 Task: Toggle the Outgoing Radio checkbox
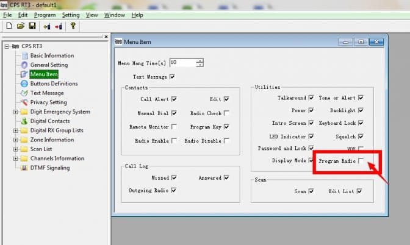point(173,190)
